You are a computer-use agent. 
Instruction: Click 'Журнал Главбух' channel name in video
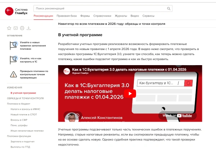click(80, 73)
